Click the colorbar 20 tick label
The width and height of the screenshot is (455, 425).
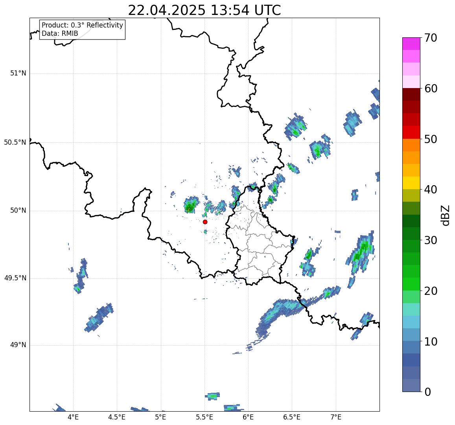[431, 291]
